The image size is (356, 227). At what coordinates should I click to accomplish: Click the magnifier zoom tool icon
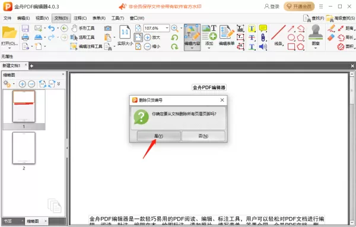174,28
